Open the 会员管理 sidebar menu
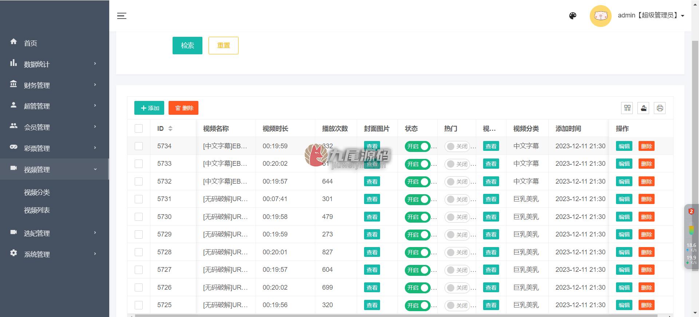Screen dimensions: 699x317 pyautogui.click(x=55, y=127)
